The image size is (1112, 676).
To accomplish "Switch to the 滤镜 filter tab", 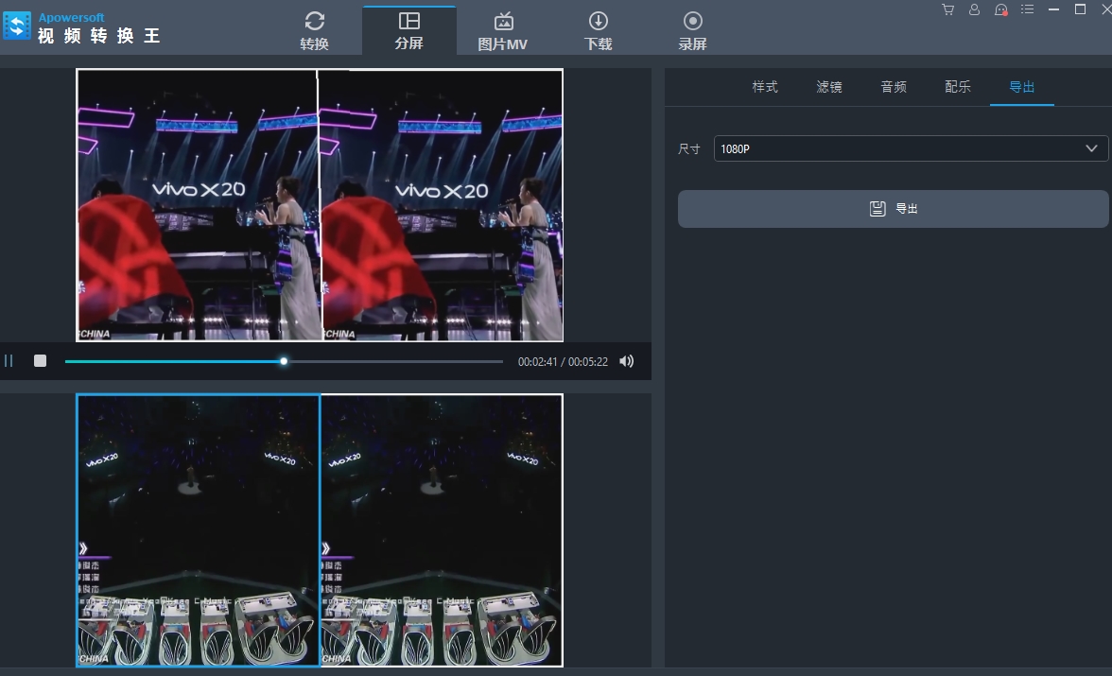I will pyautogui.click(x=829, y=87).
